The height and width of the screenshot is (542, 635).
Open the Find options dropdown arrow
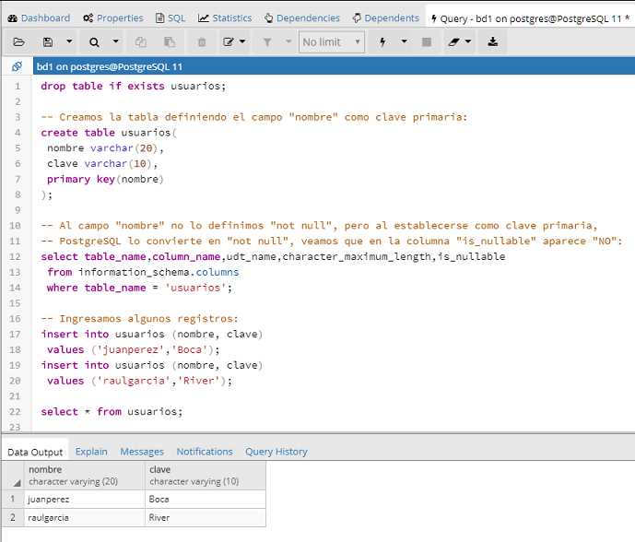(x=116, y=41)
